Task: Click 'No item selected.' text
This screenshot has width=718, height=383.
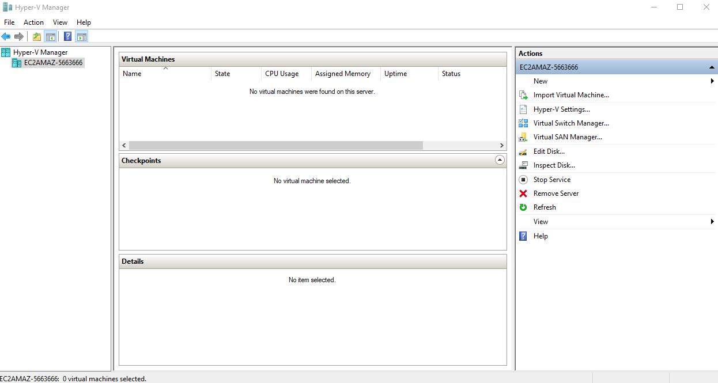Action: pyautogui.click(x=312, y=280)
